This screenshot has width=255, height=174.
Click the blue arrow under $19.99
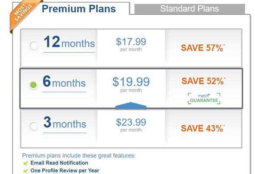(x=131, y=106)
